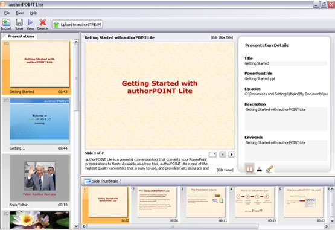Click the Description text area

(286, 119)
